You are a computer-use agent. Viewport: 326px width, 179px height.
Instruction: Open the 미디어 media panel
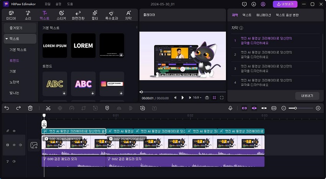(x=11, y=15)
